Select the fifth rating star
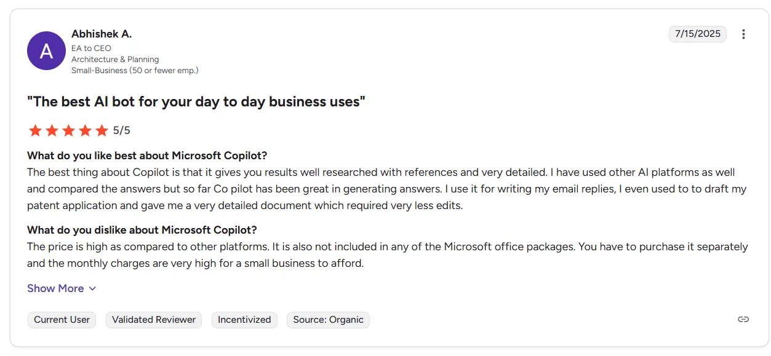The image size is (771, 356). (102, 130)
